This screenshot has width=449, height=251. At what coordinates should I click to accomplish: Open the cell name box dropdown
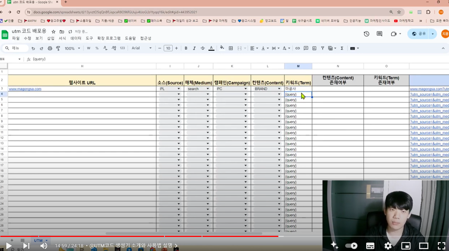[20, 59]
